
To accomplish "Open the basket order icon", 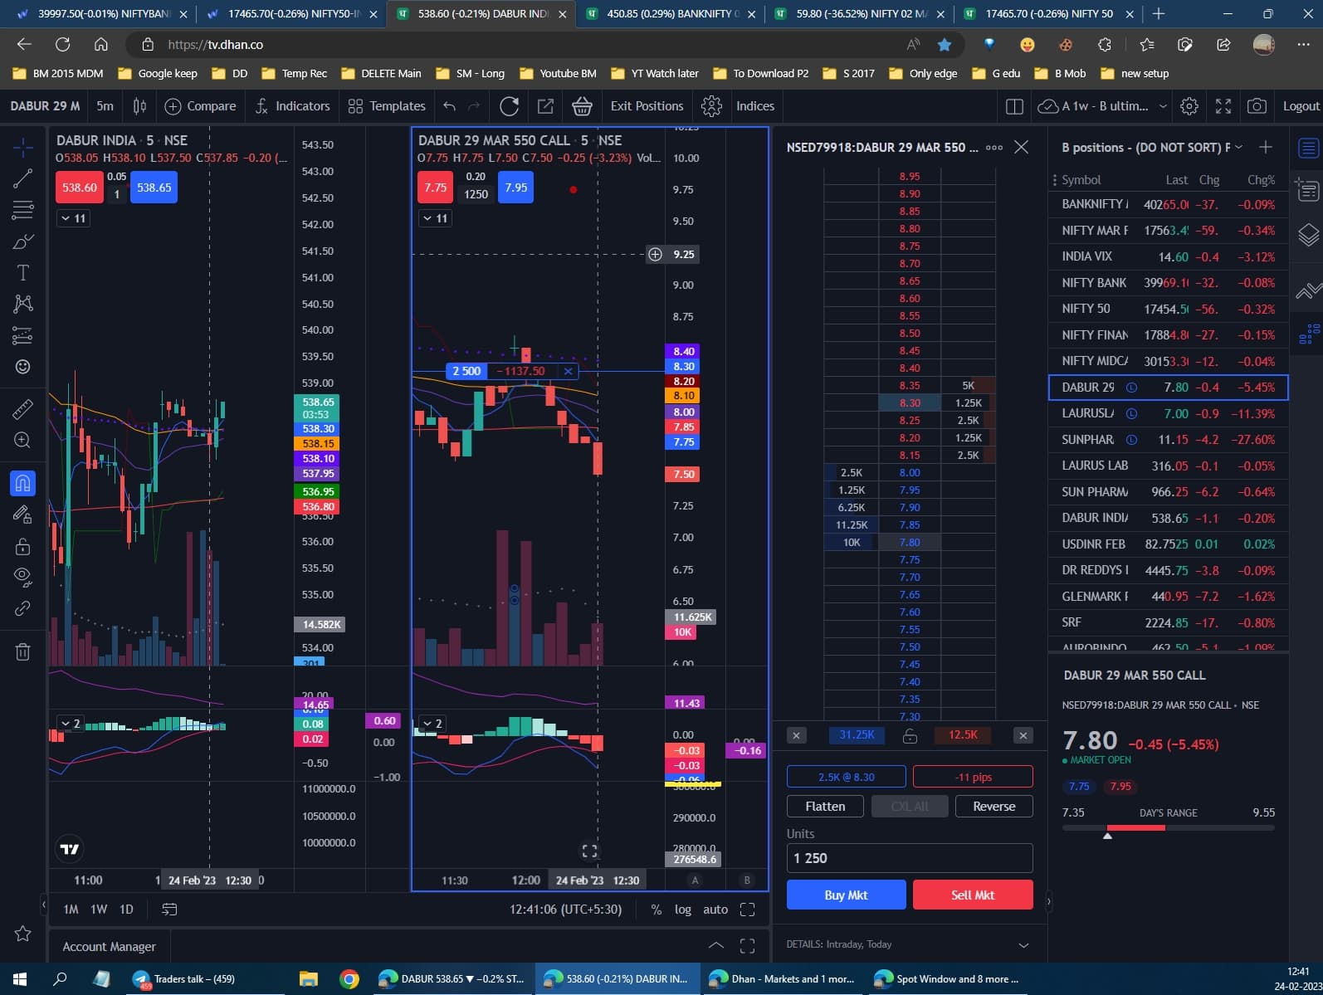I will point(582,106).
